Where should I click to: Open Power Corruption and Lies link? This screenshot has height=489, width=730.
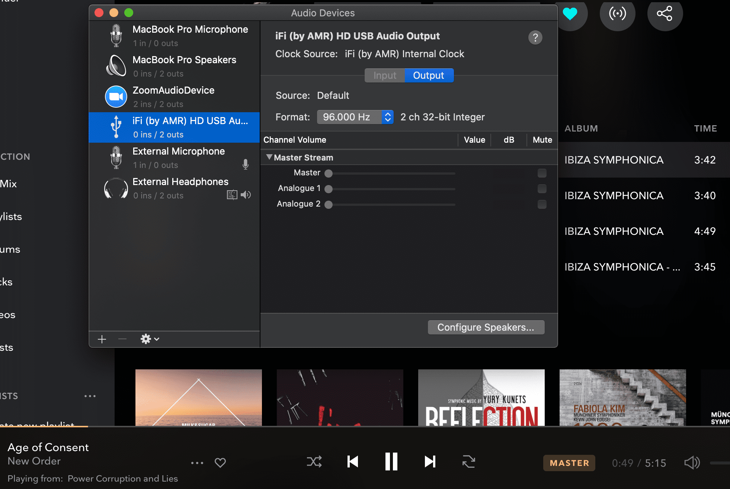click(x=123, y=479)
